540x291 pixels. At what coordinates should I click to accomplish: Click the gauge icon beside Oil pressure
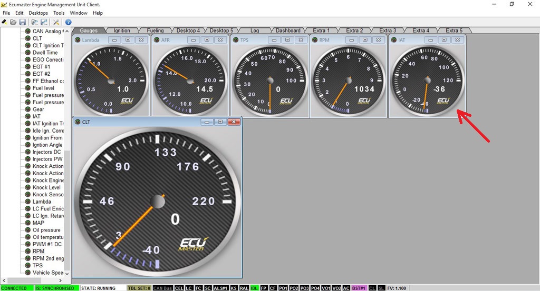(28, 230)
